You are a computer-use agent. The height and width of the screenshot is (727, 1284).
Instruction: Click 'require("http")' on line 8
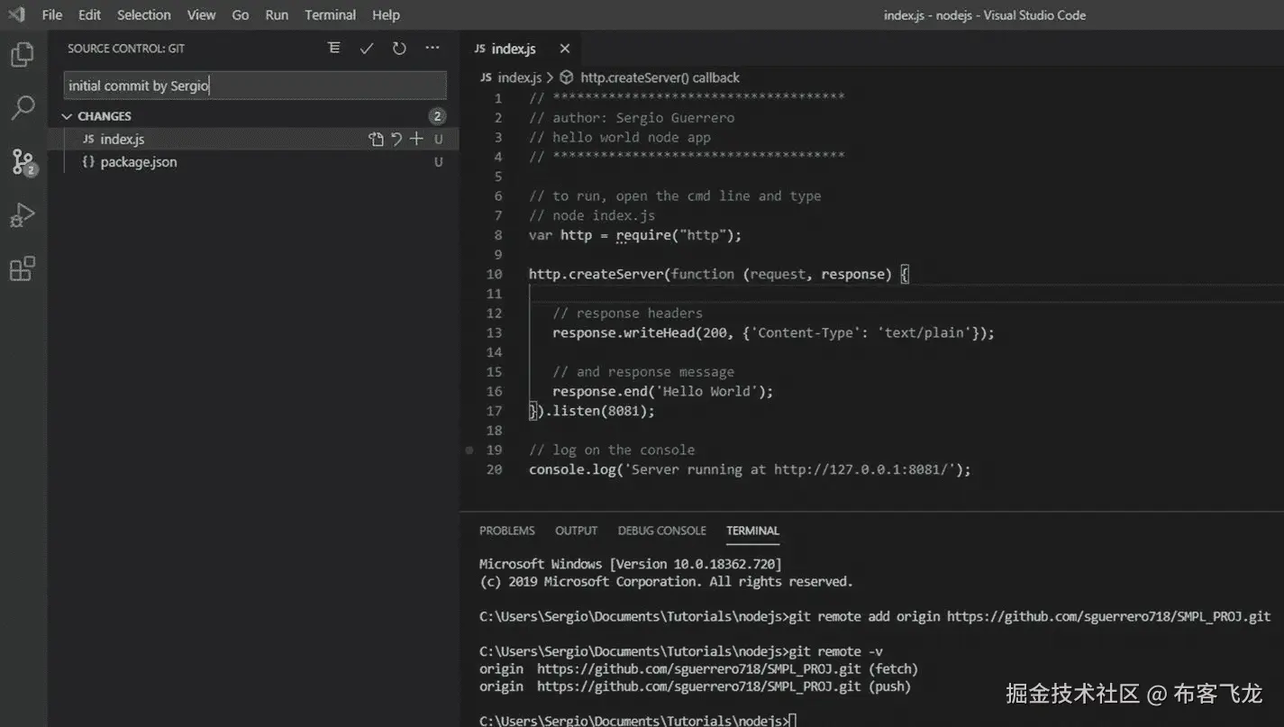point(675,235)
